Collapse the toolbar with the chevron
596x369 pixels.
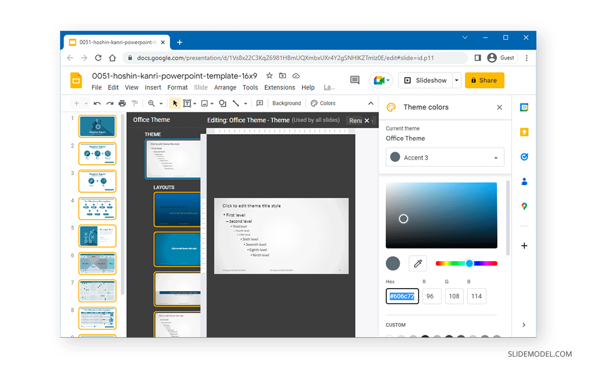372,103
